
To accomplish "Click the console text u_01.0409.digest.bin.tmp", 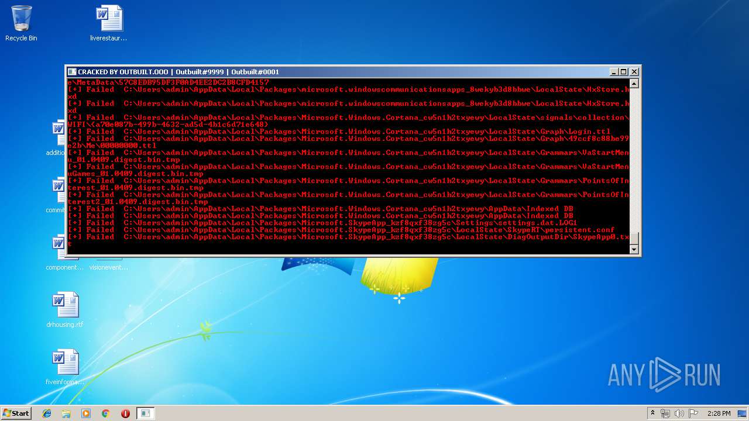I will (x=123, y=160).
